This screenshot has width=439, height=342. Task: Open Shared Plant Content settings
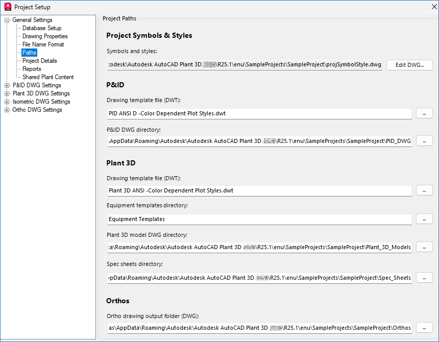48,77
